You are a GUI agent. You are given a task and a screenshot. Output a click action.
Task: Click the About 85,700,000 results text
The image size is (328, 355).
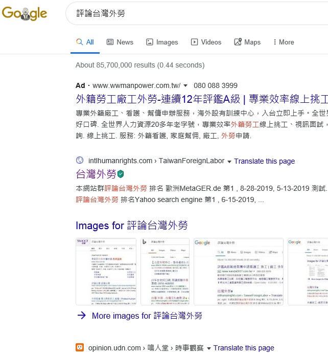pos(140,65)
